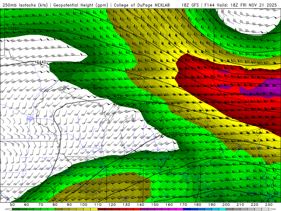Click the 180 value on the color scale
The image size is (281, 211).
pos(197,205)
